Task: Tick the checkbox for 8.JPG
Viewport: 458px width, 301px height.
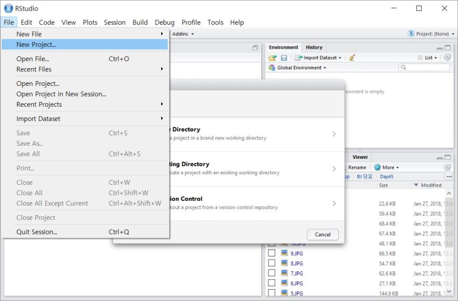Action: (x=271, y=263)
